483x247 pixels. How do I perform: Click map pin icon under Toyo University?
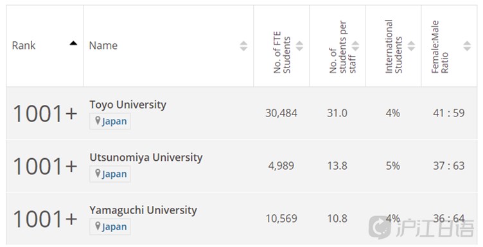coord(98,120)
